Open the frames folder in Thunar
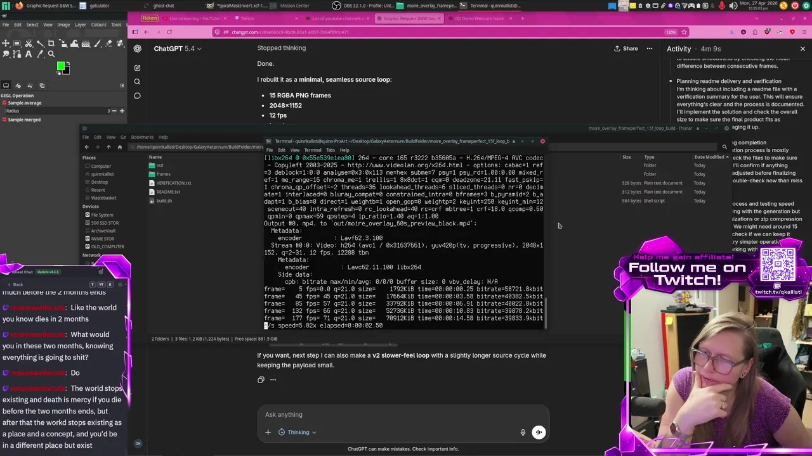Viewport: 812px width, 456px height. pyautogui.click(x=159, y=174)
